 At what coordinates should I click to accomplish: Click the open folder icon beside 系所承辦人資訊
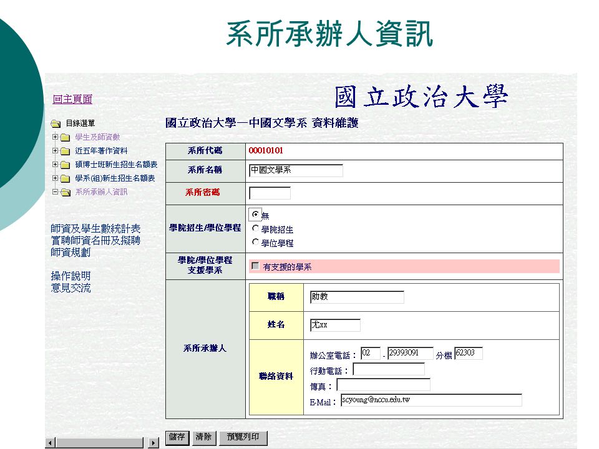(66, 192)
